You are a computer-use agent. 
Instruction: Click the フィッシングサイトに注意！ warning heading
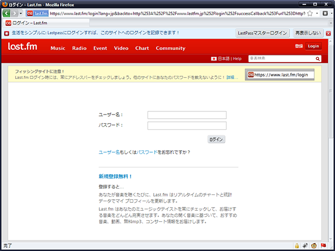(x=40, y=72)
